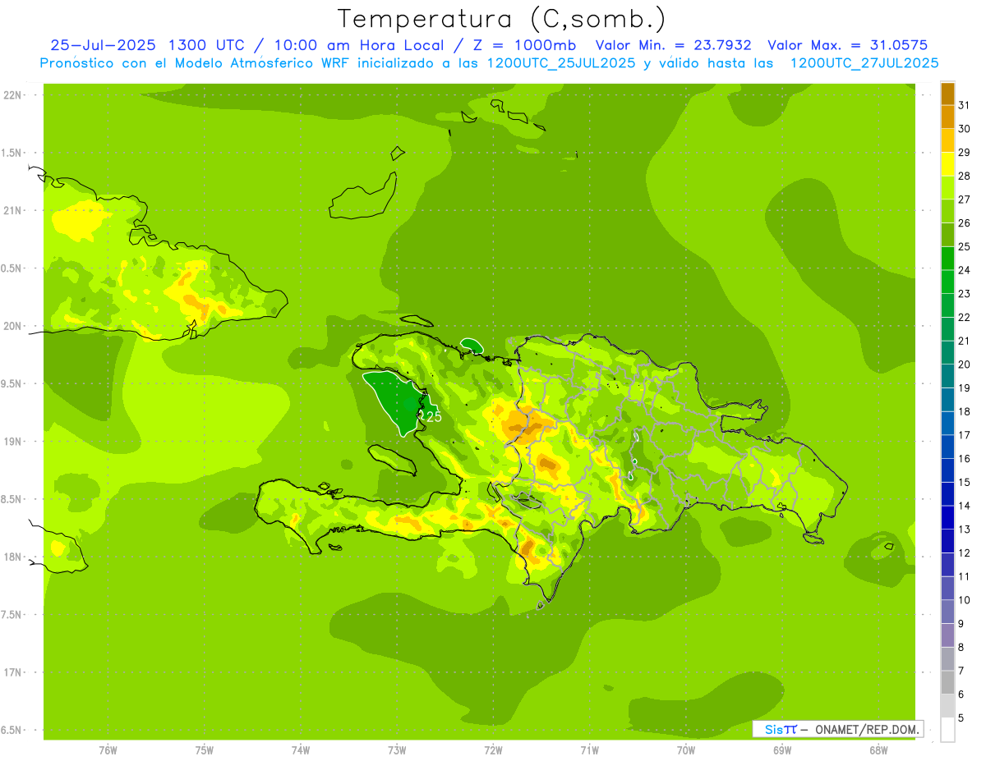Click the '18N' latitude label
This screenshot has width=986, height=761.
[13, 557]
